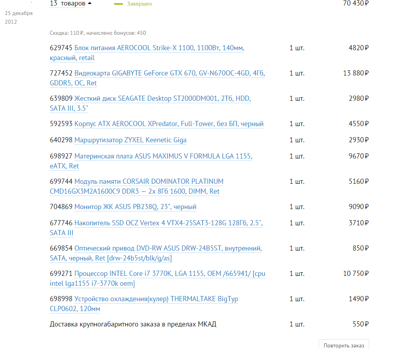Screen dimensions: 398x349
Task: Click the delivery line 'Доставка крупногабаритного заказа'
Action: click(x=133, y=324)
